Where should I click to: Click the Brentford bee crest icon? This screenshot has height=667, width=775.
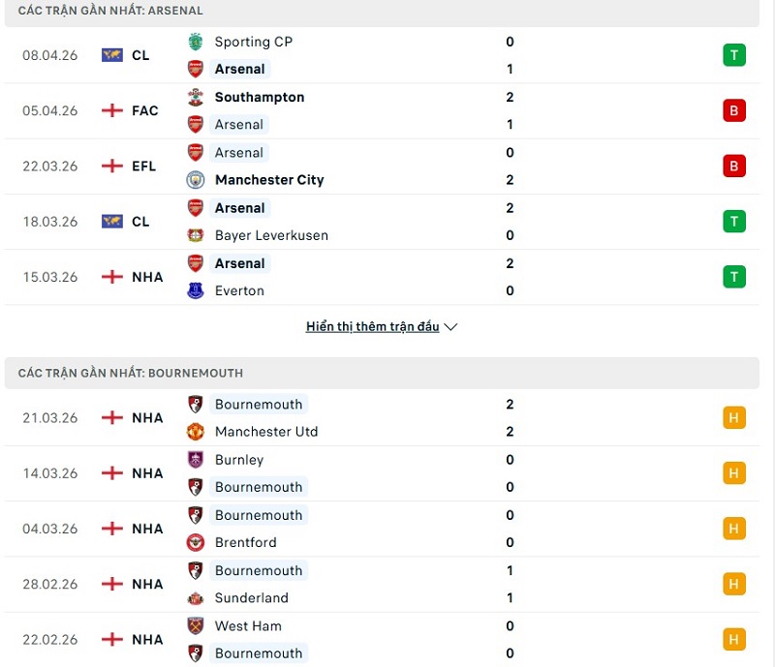click(196, 543)
